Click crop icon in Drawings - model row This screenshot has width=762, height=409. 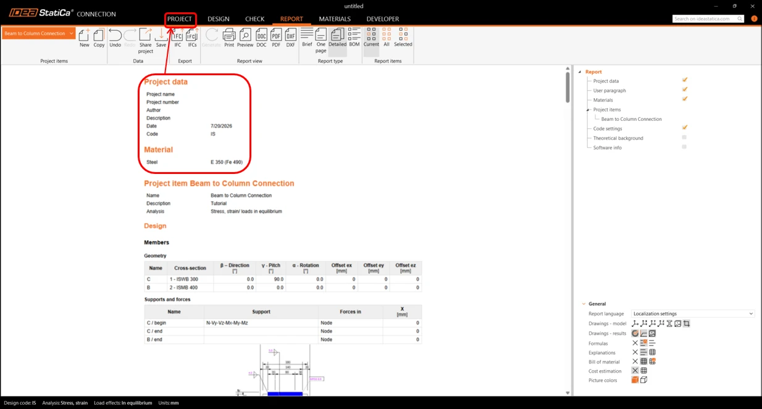tap(686, 324)
